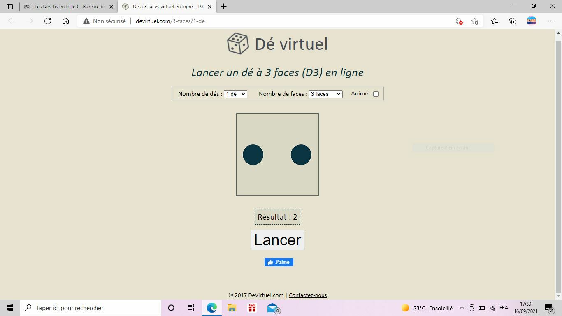Click the battery tray icon
Screen dimensions: 562x316
click(x=482, y=308)
